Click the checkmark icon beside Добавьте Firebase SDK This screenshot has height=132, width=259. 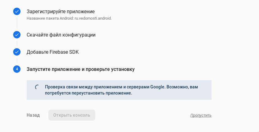[17, 52]
